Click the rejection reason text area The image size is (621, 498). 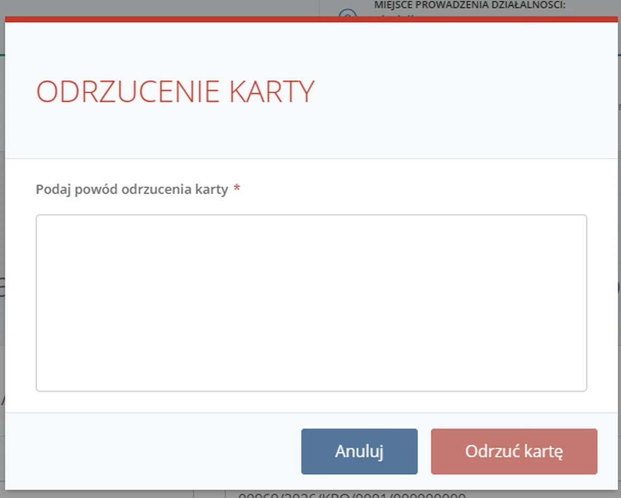pyautogui.click(x=311, y=303)
